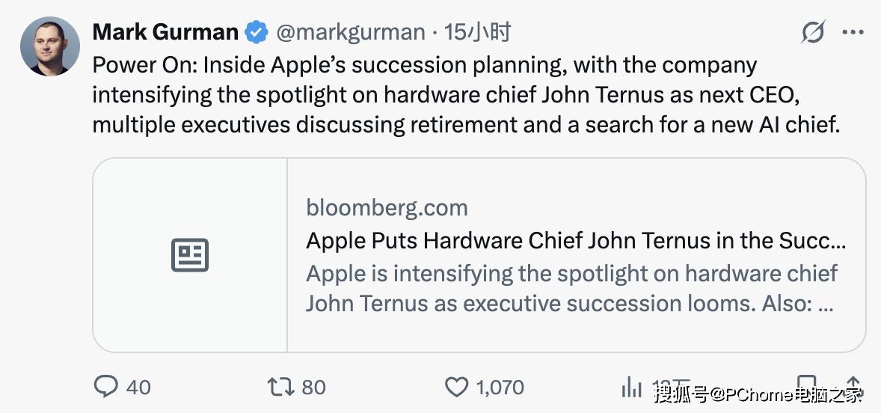The width and height of the screenshot is (881, 413).
Task: Open the 'Apple Puts Hardware Chief' headline
Action: (x=576, y=240)
